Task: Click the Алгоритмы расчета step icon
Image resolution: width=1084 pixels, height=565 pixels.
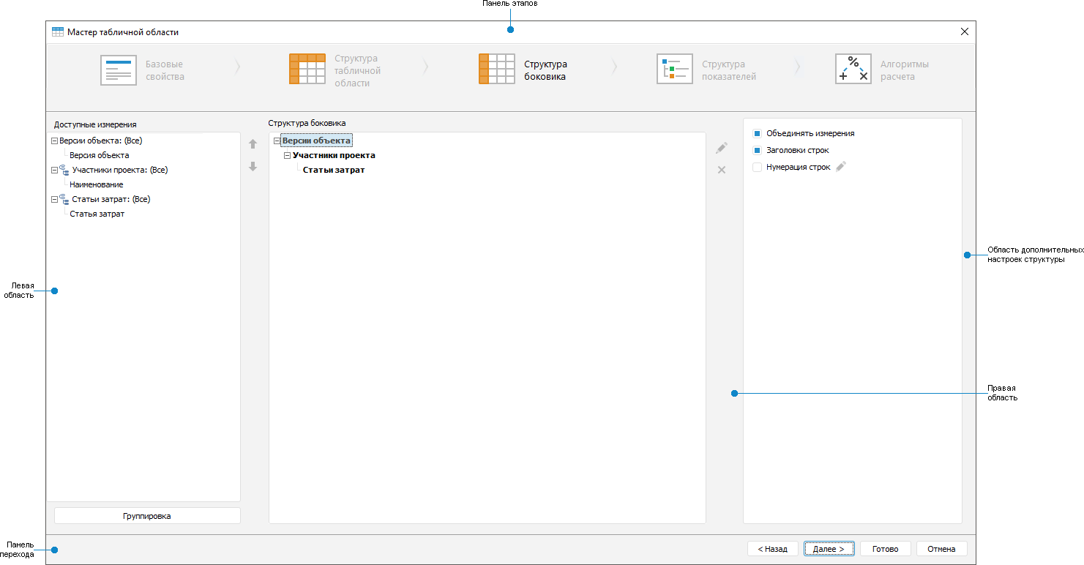Action: pyautogui.click(x=853, y=69)
